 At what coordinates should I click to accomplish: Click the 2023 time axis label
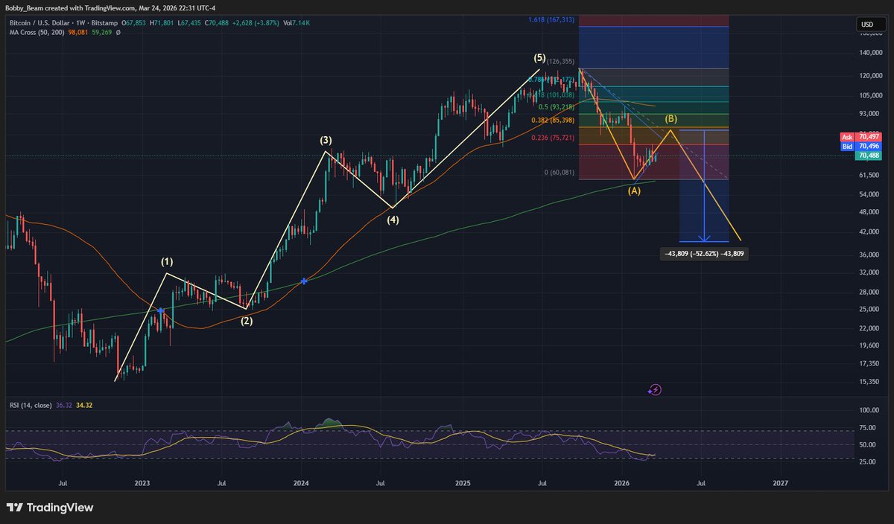[142, 483]
